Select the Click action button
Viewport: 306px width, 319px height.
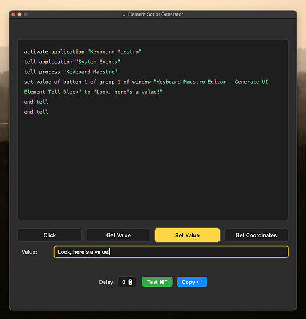[50, 235]
